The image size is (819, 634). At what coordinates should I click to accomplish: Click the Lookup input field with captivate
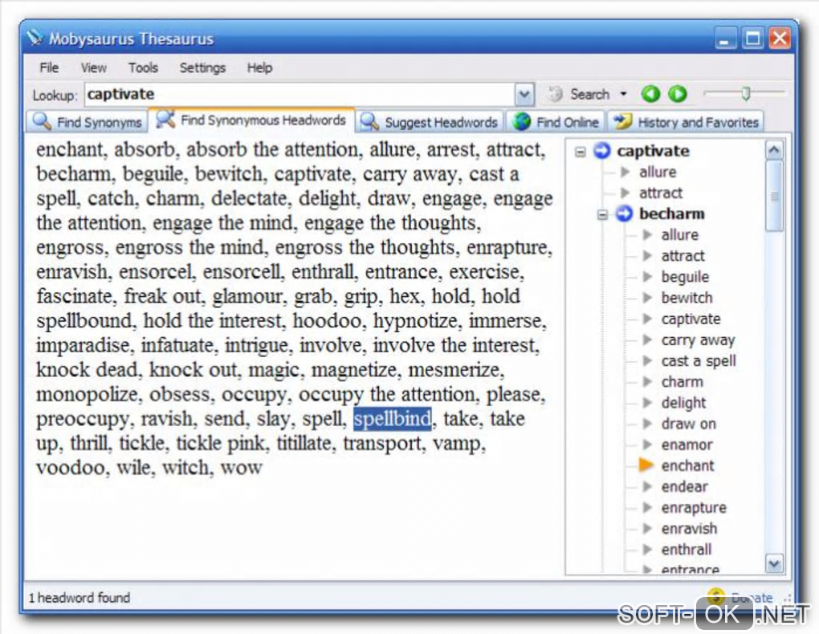click(300, 95)
